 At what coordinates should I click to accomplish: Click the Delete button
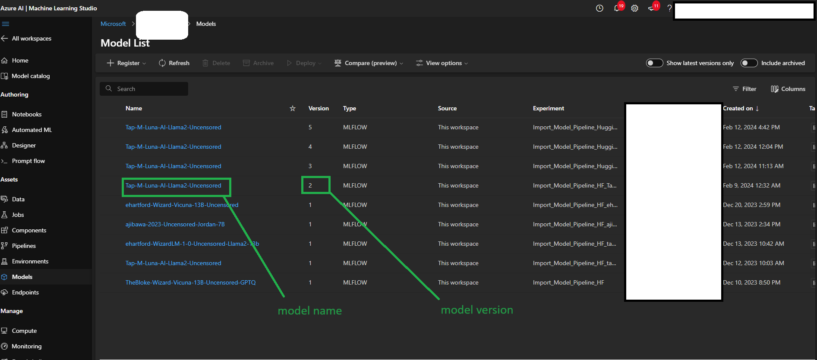216,63
